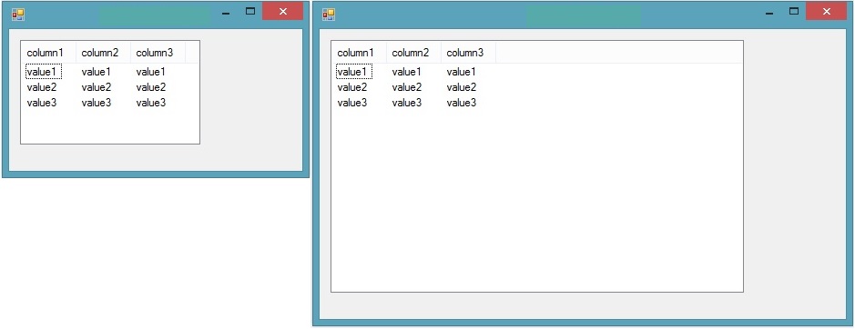Select value3 under column1 in right window
Viewport: 855px width, 329px height.
352,103
